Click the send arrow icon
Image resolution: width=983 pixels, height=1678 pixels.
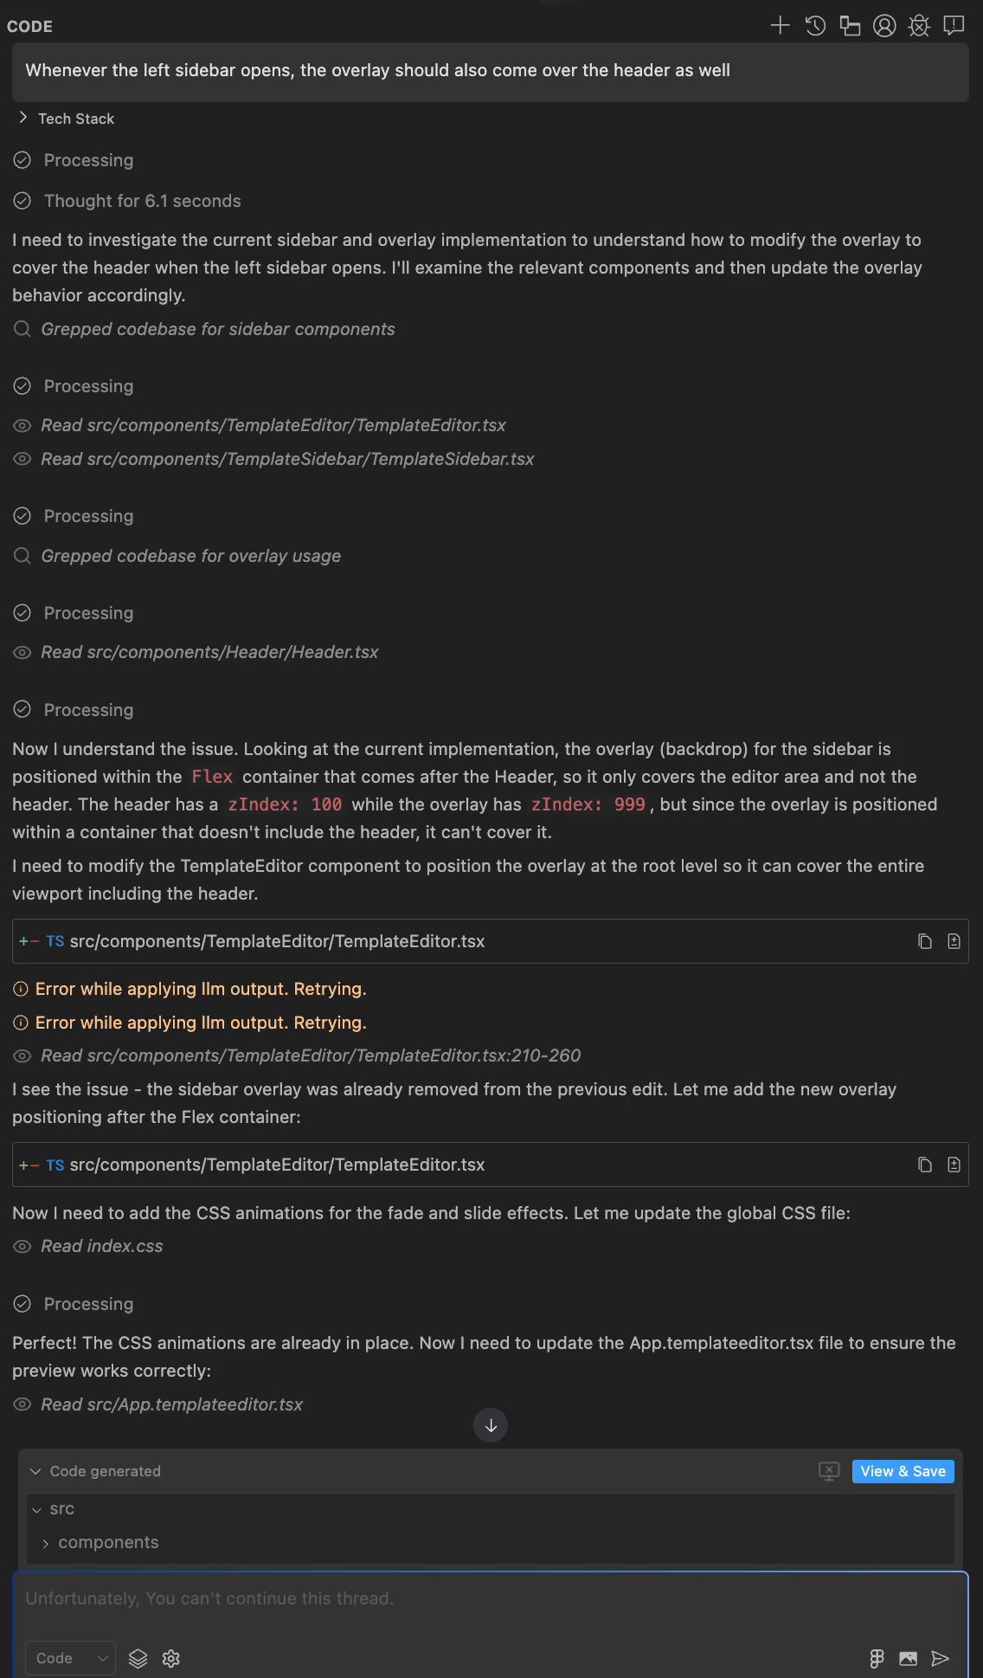pyautogui.click(x=940, y=1658)
